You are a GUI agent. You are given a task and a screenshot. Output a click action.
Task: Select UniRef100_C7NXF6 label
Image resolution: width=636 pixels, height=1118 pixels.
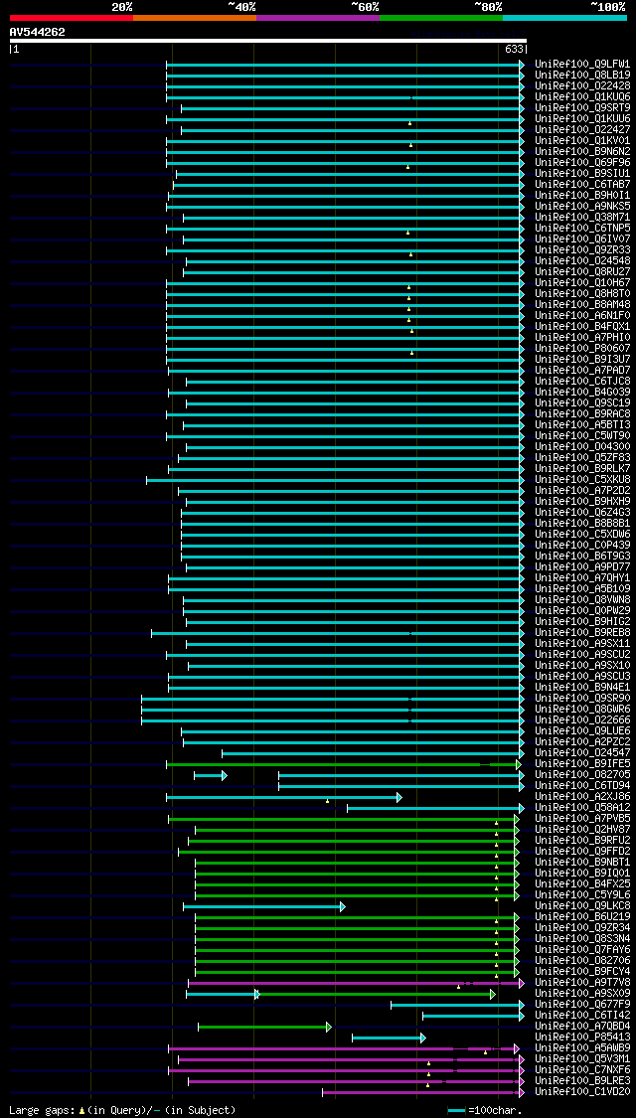[x=582, y=1070]
